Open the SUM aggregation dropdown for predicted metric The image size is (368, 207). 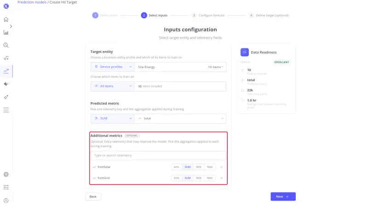(x=113, y=119)
